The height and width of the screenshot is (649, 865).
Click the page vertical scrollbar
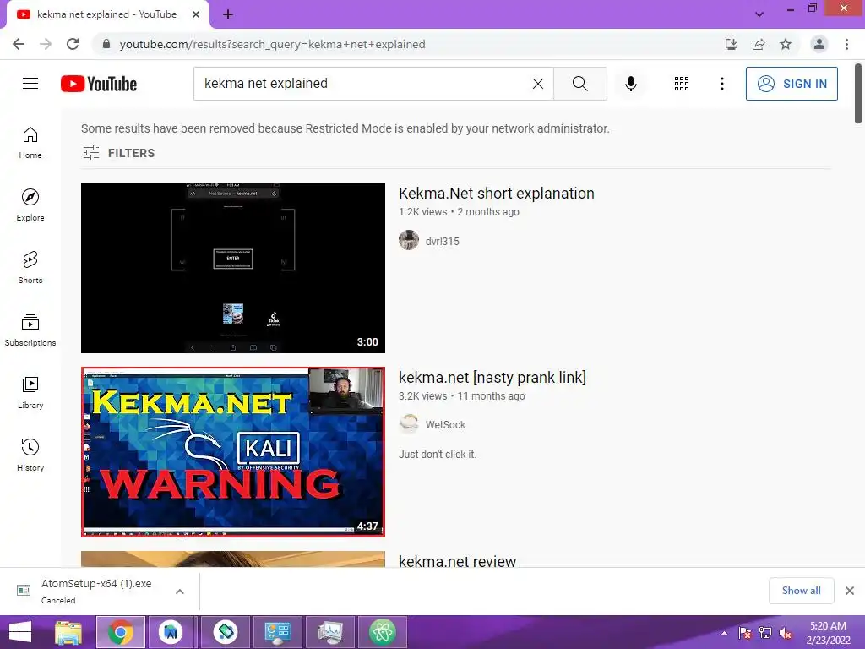point(858,94)
